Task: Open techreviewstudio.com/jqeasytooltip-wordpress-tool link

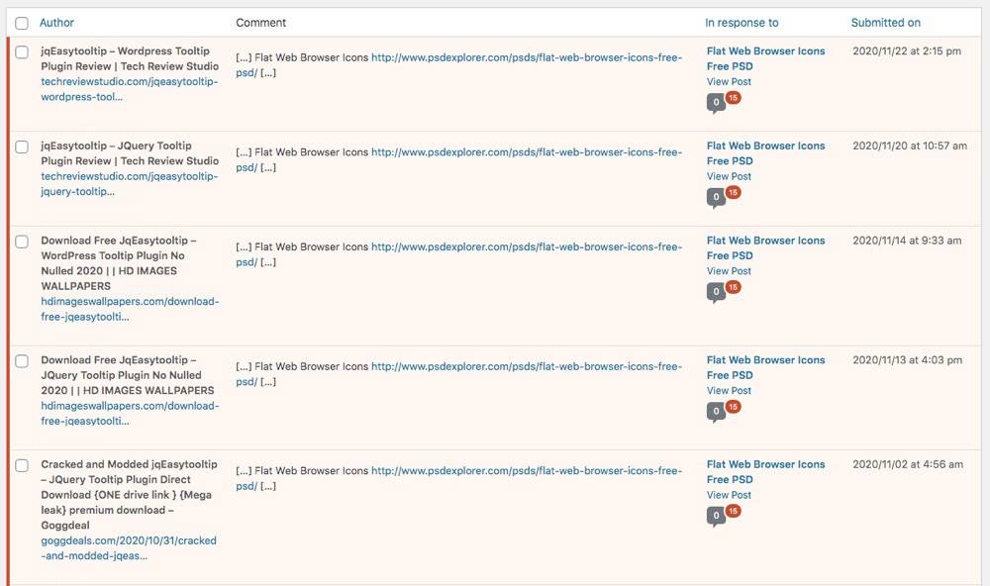Action: (130, 89)
